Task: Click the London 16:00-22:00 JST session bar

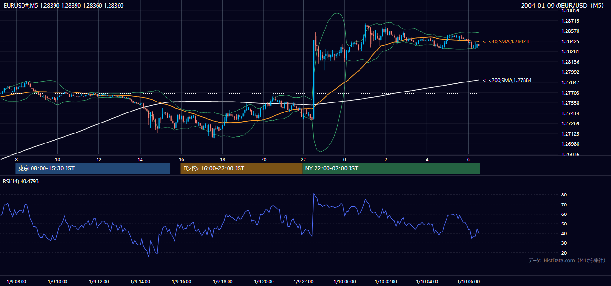Action: tap(241, 168)
